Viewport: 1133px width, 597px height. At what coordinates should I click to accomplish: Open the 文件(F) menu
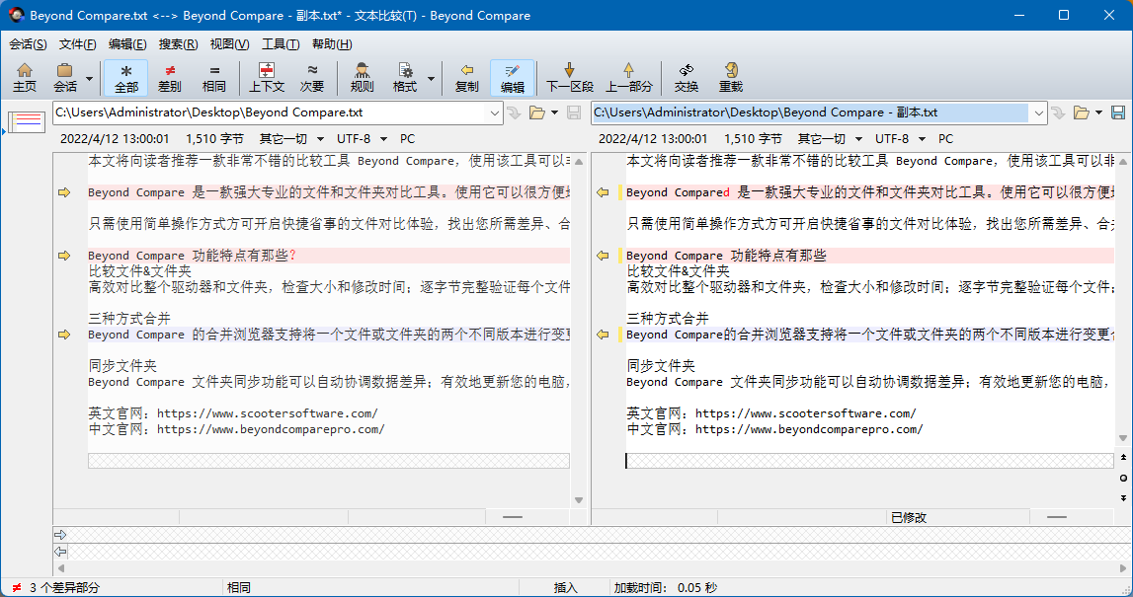coord(77,44)
